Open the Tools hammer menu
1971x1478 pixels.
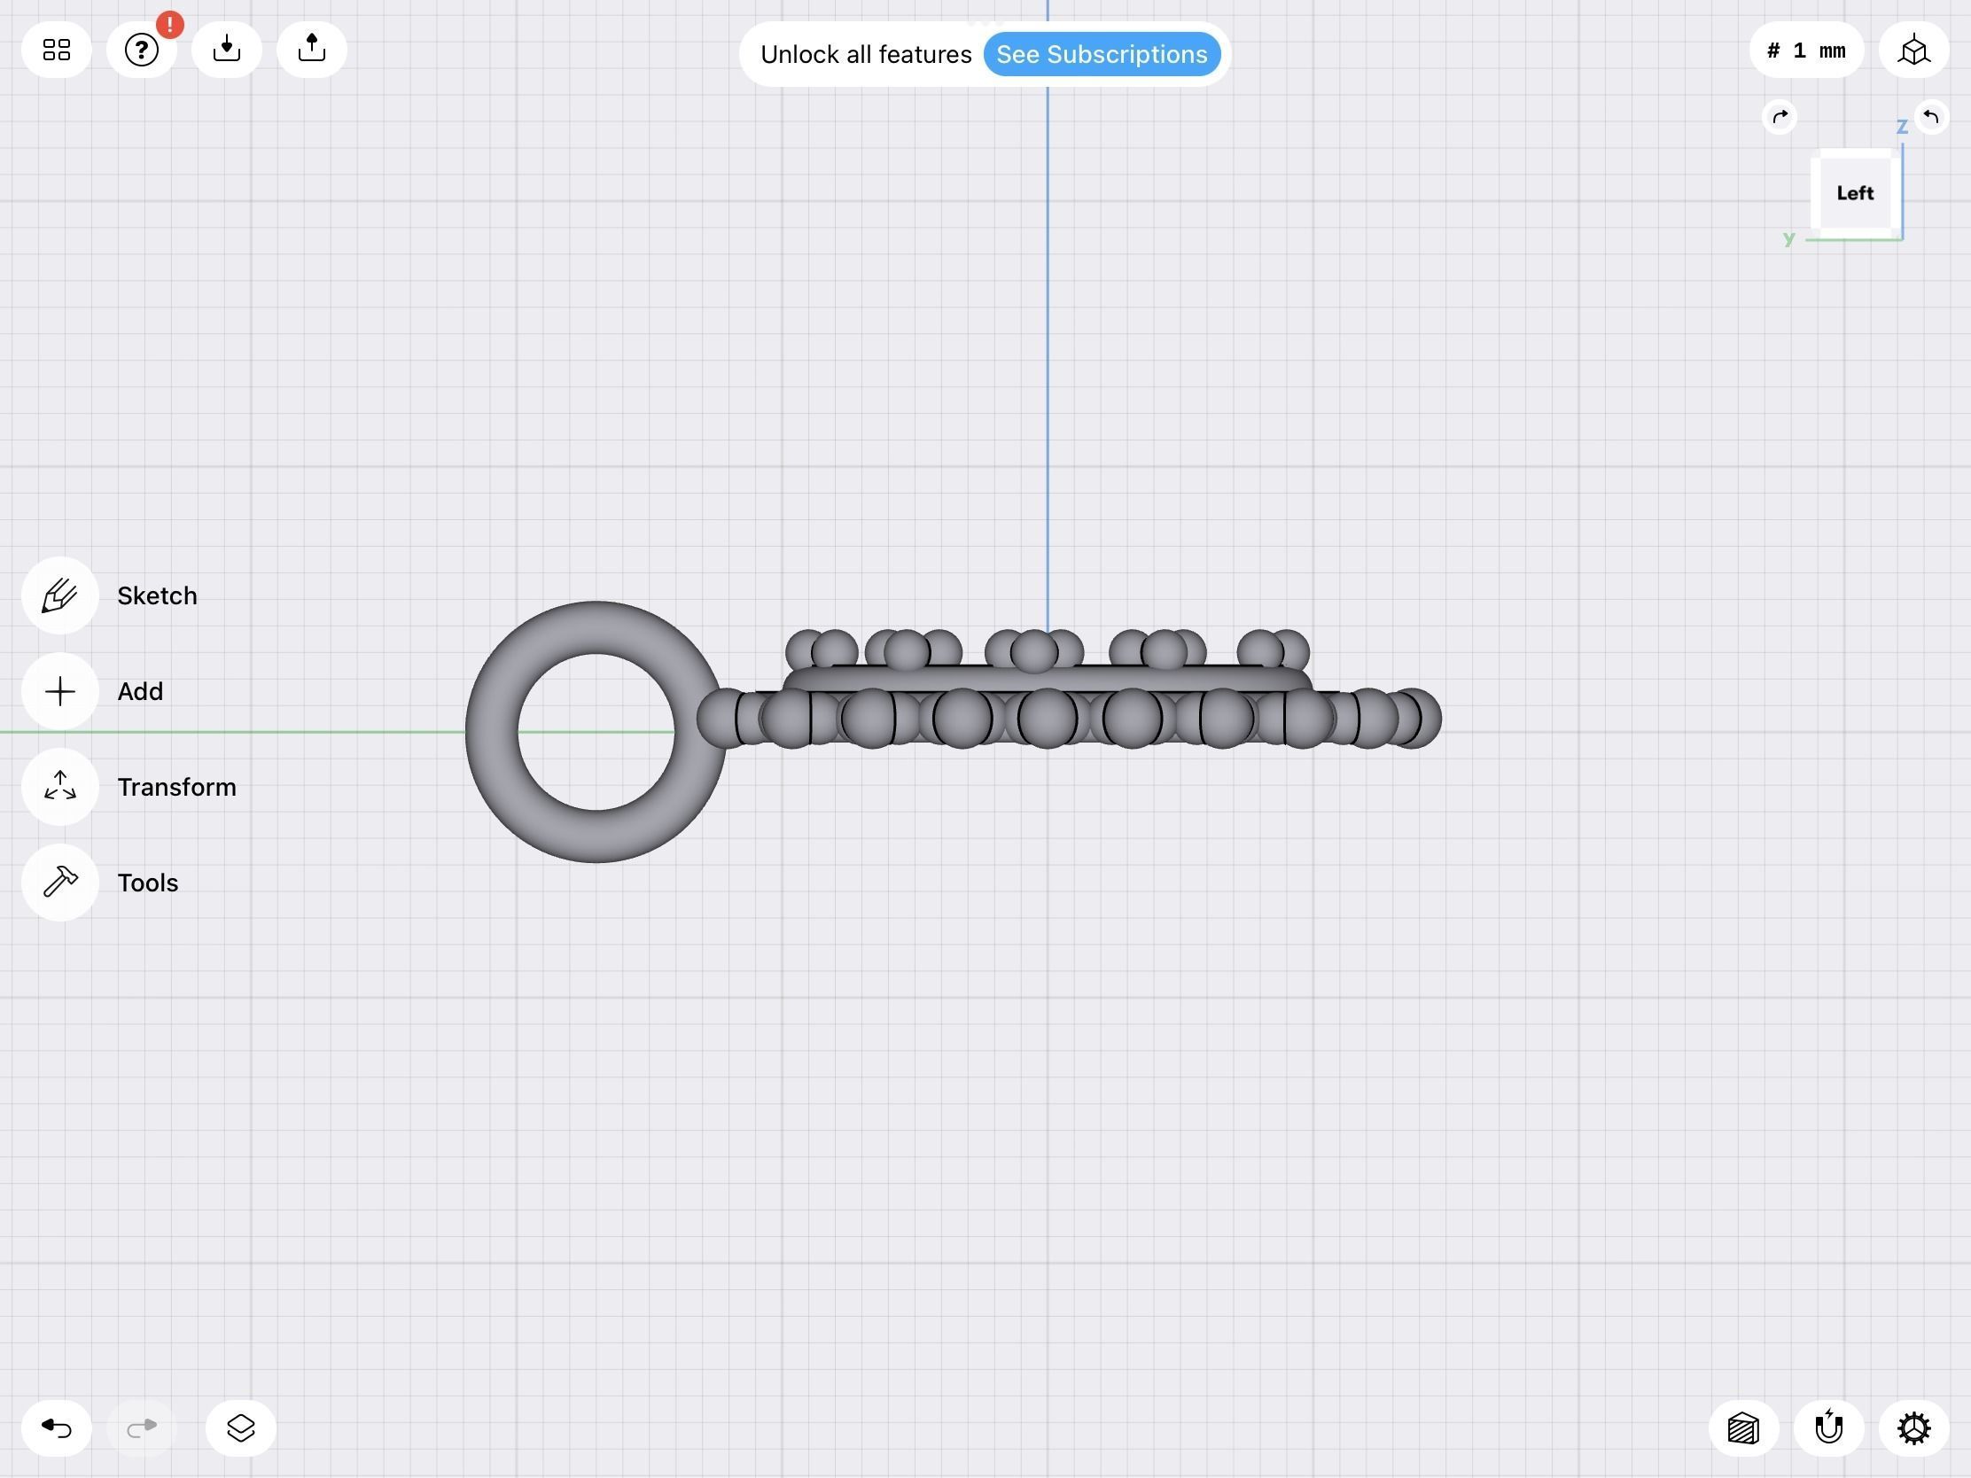(x=59, y=883)
